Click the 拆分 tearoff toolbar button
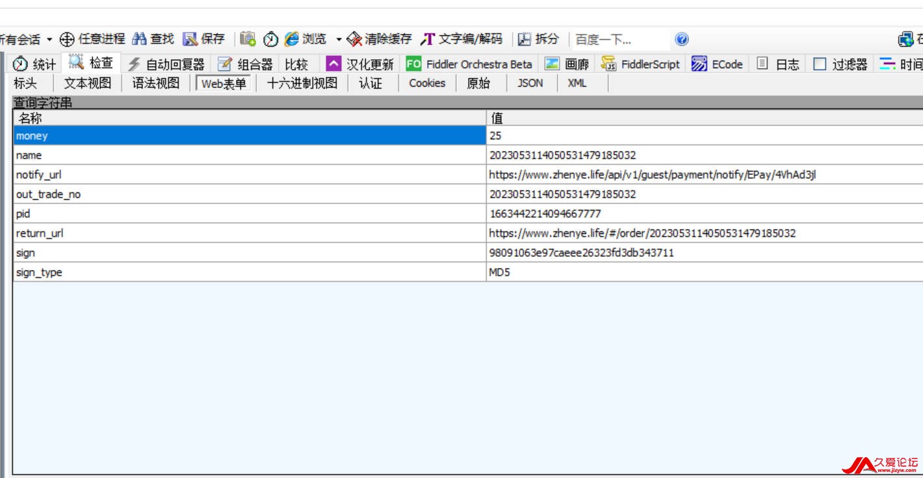The height and width of the screenshot is (478, 923). point(538,39)
